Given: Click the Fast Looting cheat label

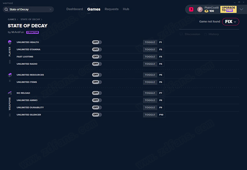Looking at the screenshot, I should coord(25,57).
